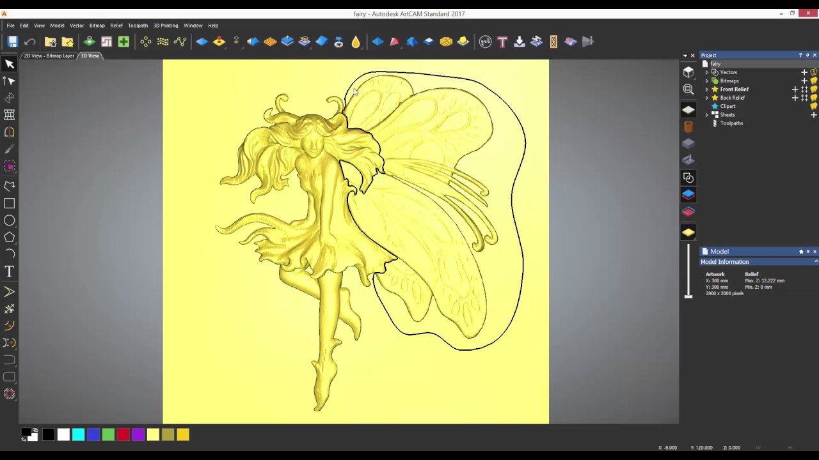This screenshot has height=460, width=819.
Task: Click the water drop smoothing icon
Action: pyautogui.click(x=356, y=42)
